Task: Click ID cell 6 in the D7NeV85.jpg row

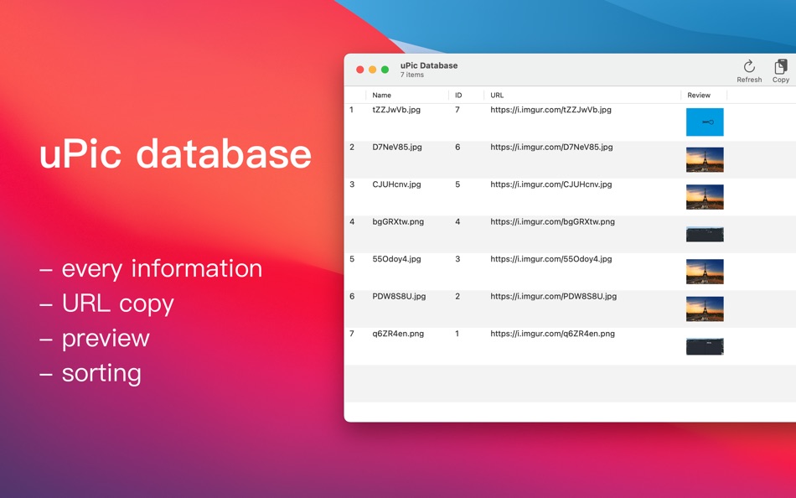Action: pyautogui.click(x=457, y=147)
